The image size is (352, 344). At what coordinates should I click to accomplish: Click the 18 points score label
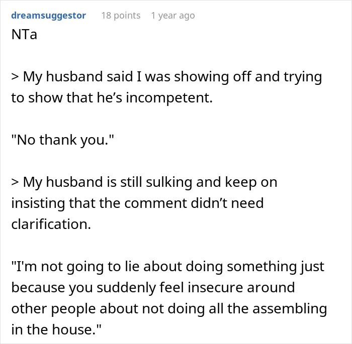pyautogui.click(x=121, y=16)
